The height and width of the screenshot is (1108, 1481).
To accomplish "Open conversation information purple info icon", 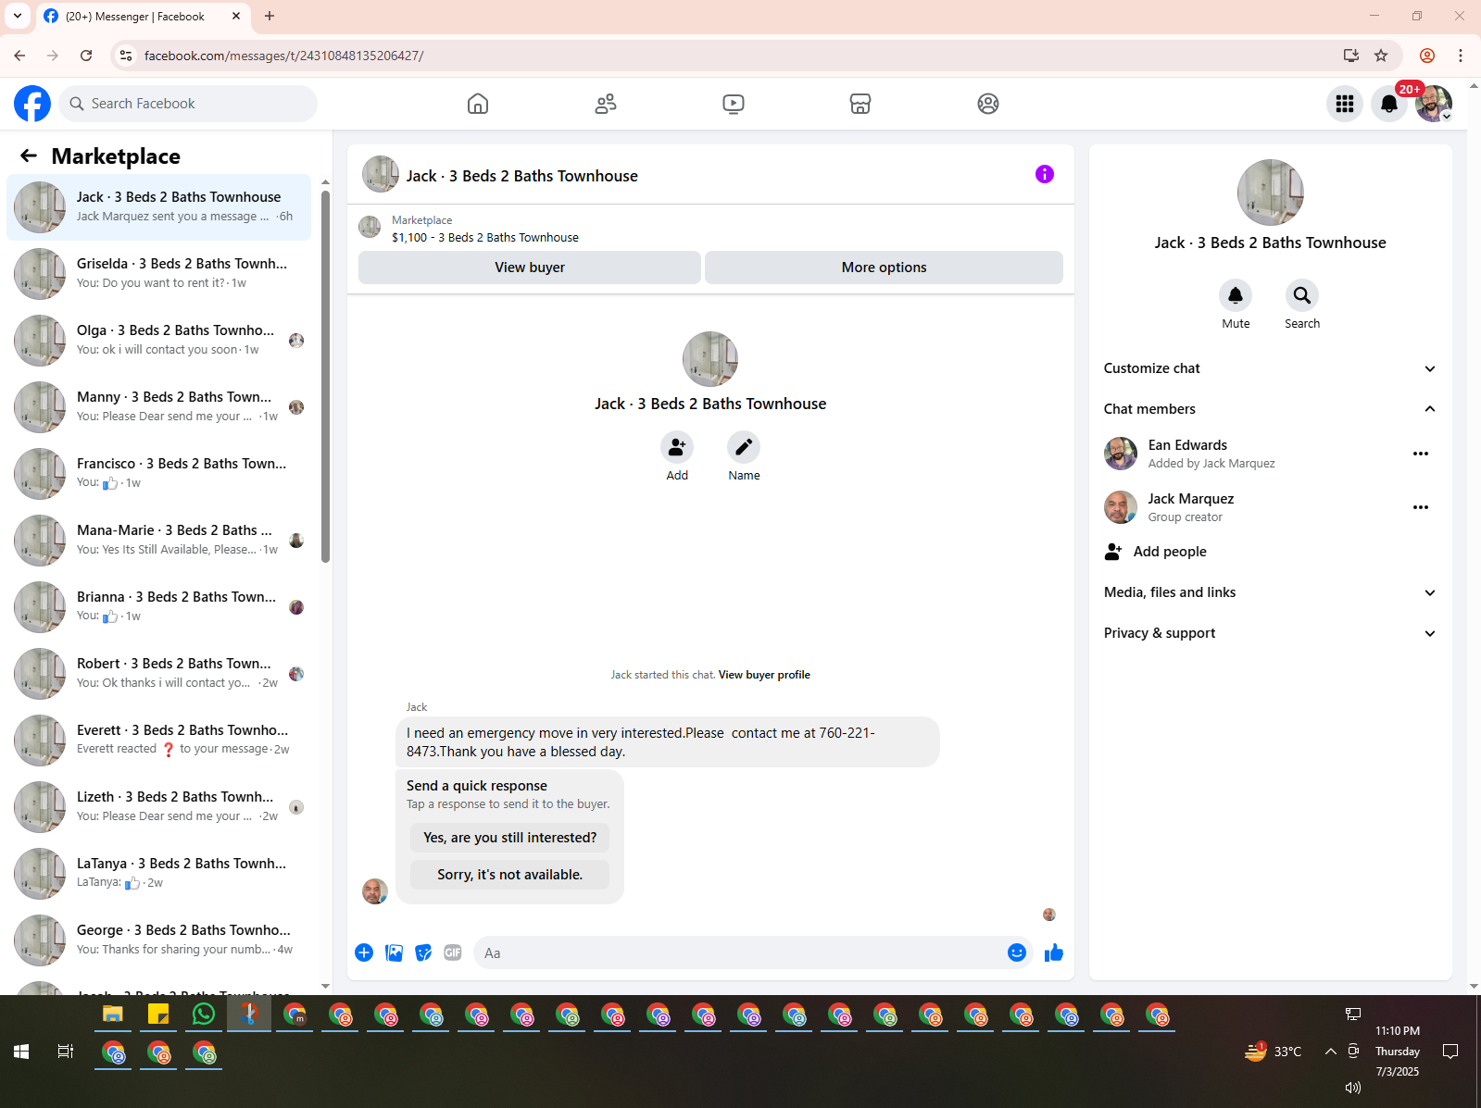I will (x=1045, y=174).
